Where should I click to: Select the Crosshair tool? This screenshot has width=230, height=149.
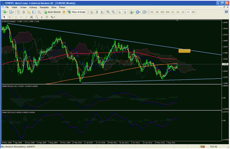[10, 17]
